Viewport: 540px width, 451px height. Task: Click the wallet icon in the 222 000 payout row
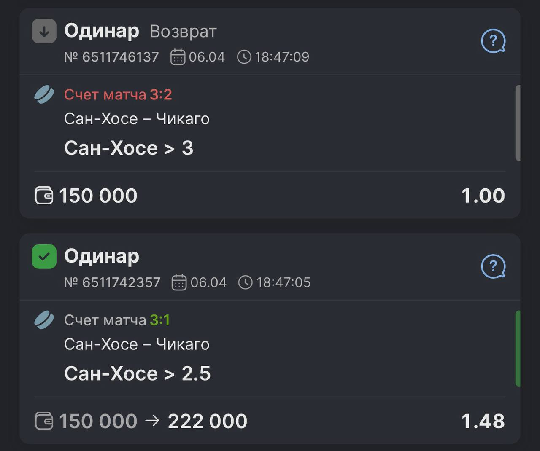click(x=44, y=421)
